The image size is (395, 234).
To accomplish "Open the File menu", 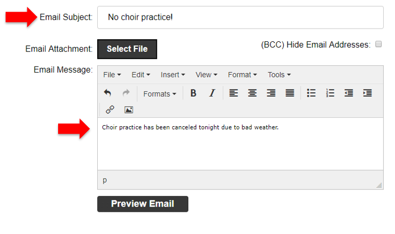I will click(112, 75).
